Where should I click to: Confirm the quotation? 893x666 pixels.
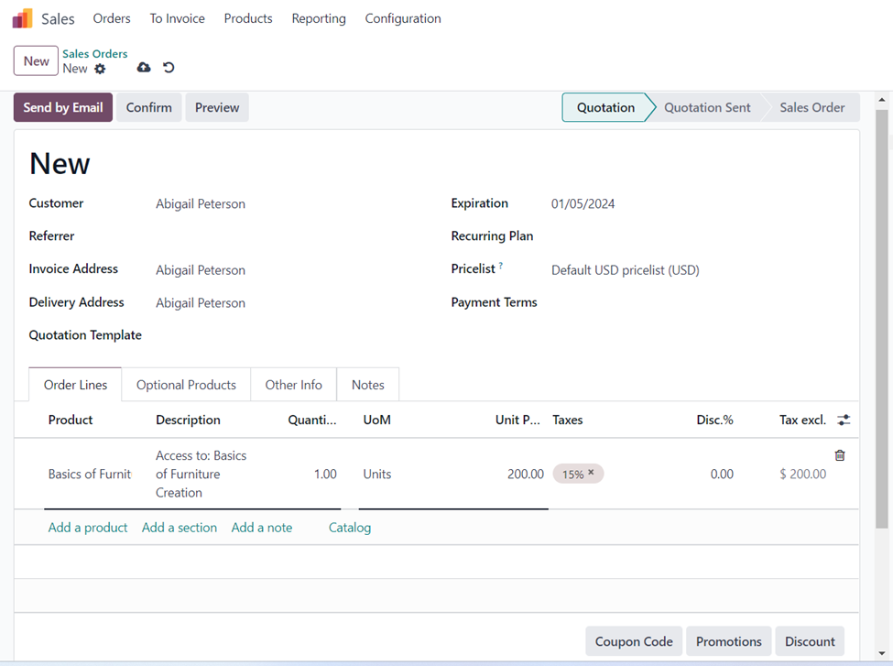[148, 107]
